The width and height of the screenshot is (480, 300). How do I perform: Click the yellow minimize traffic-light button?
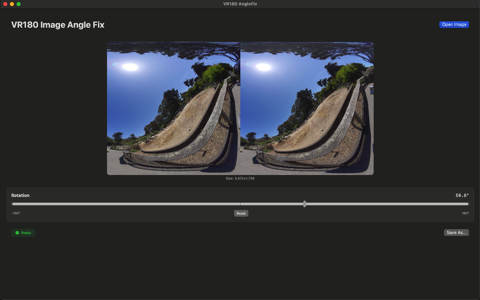click(12, 4)
